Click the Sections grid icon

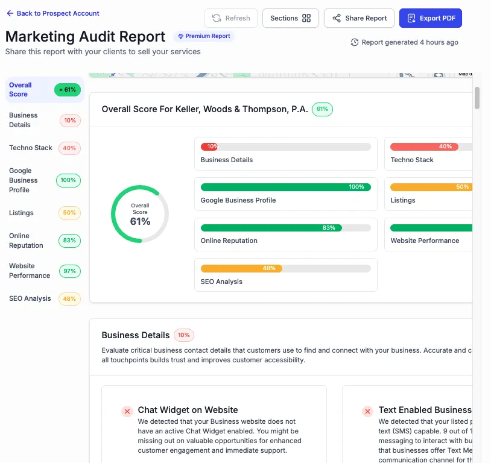[306, 18]
